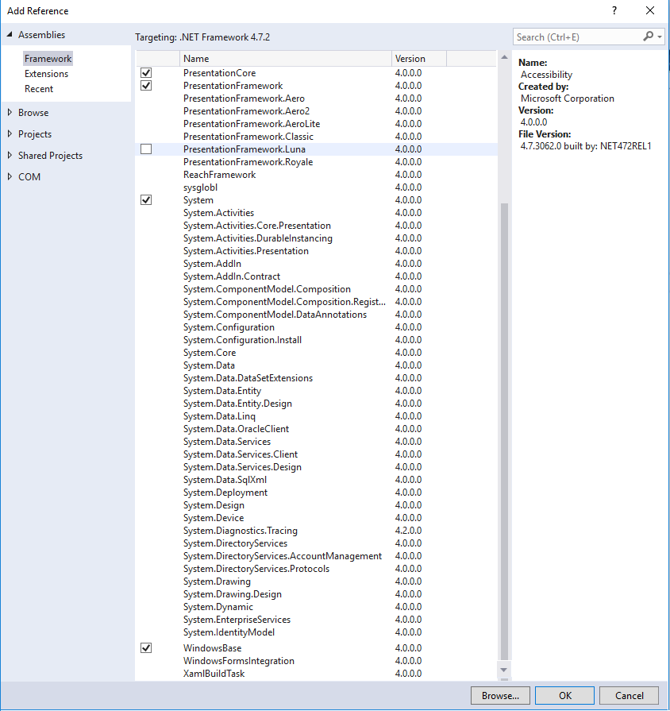The height and width of the screenshot is (711, 670).
Task: Expand the COM section
Action: (10, 176)
